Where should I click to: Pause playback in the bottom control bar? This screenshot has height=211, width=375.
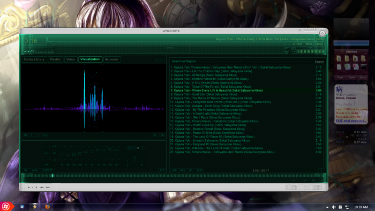click(32, 187)
